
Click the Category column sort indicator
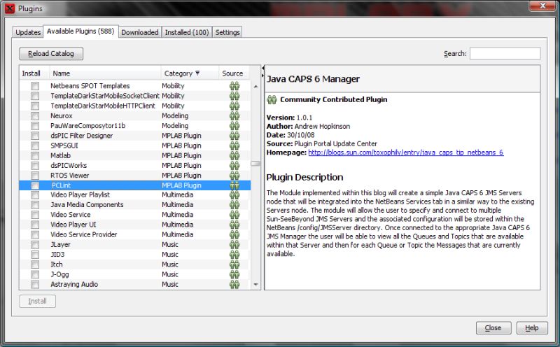click(197, 73)
